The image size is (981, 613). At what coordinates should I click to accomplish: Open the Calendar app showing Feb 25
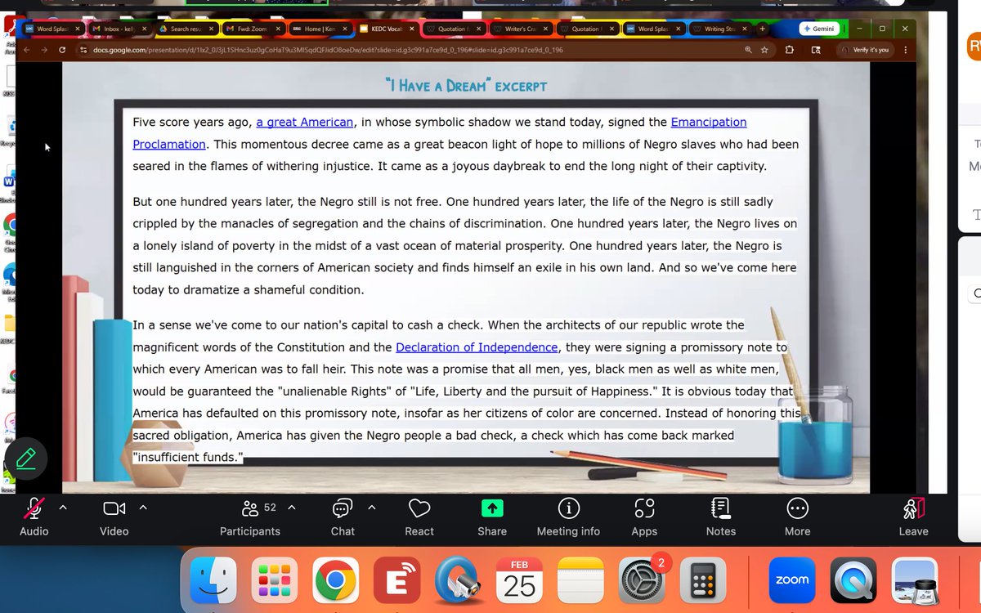point(519,579)
